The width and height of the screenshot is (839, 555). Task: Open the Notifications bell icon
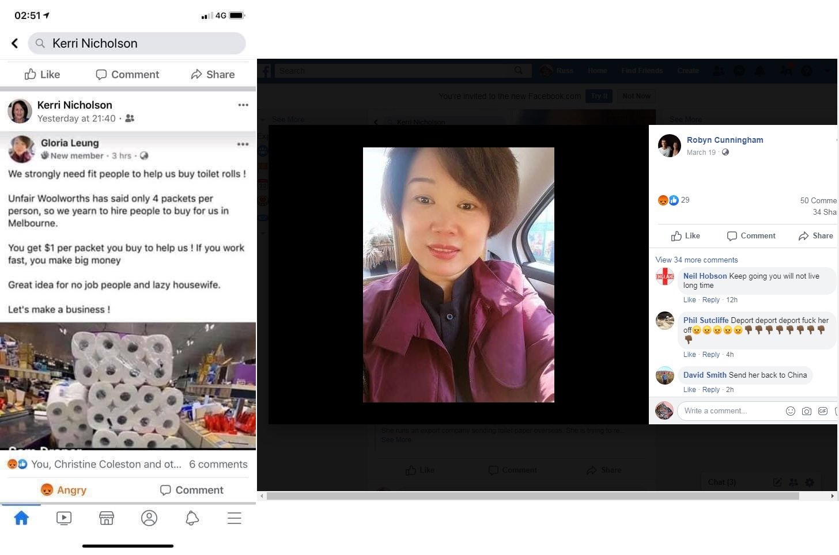tap(192, 518)
